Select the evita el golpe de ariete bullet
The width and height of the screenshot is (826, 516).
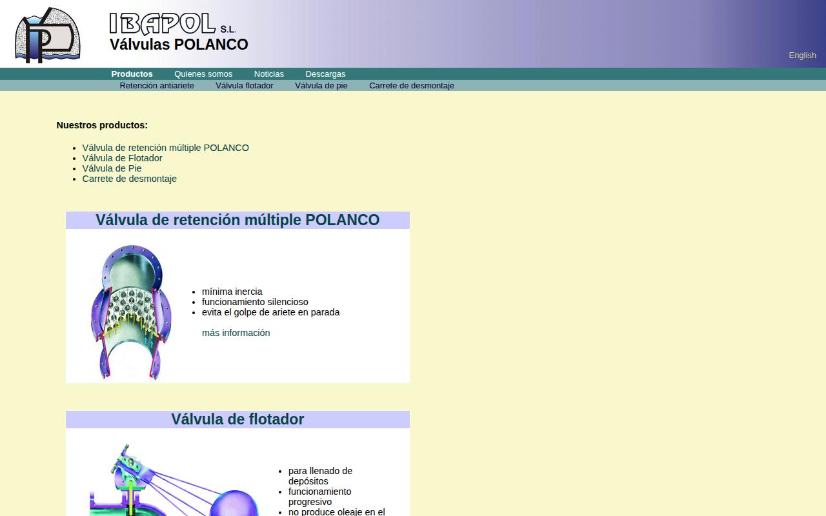pos(271,312)
